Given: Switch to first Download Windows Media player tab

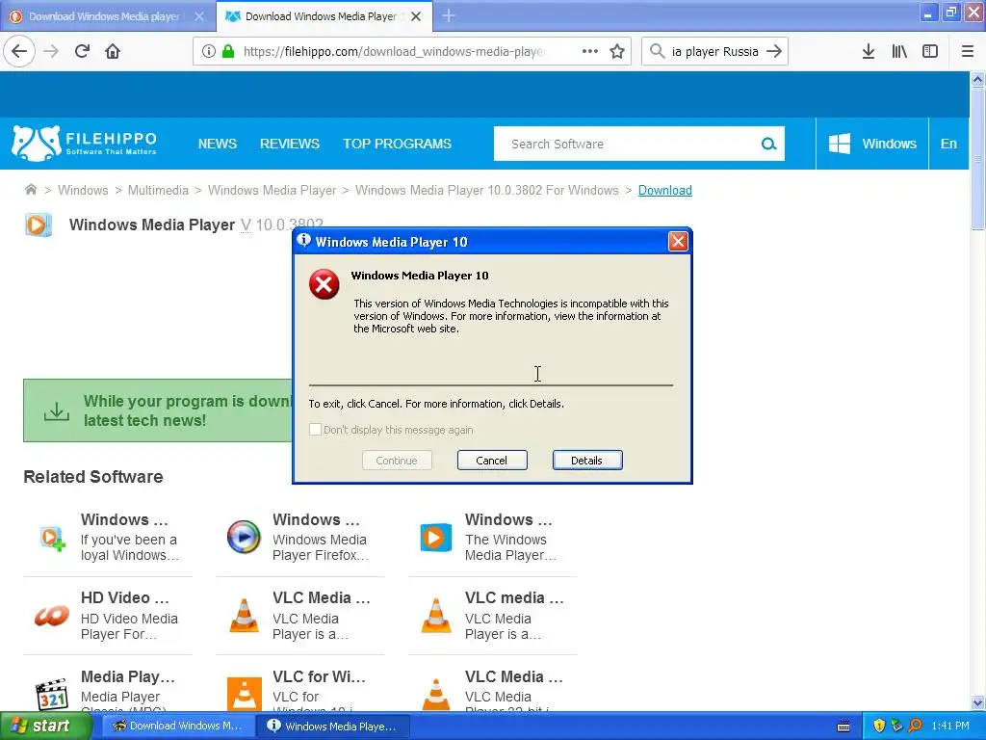Looking at the screenshot, I should pos(104,16).
